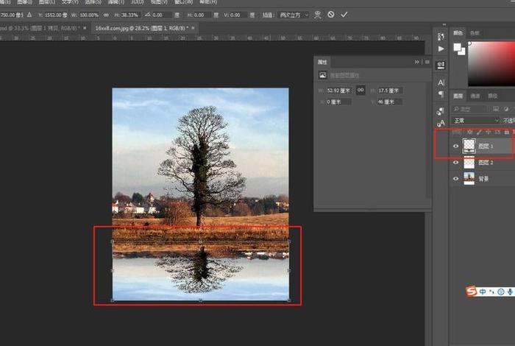Open the layer filter kind dropdown
This screenshot has width=515, height=346.
pyautogui.click(x=469, y=109)
